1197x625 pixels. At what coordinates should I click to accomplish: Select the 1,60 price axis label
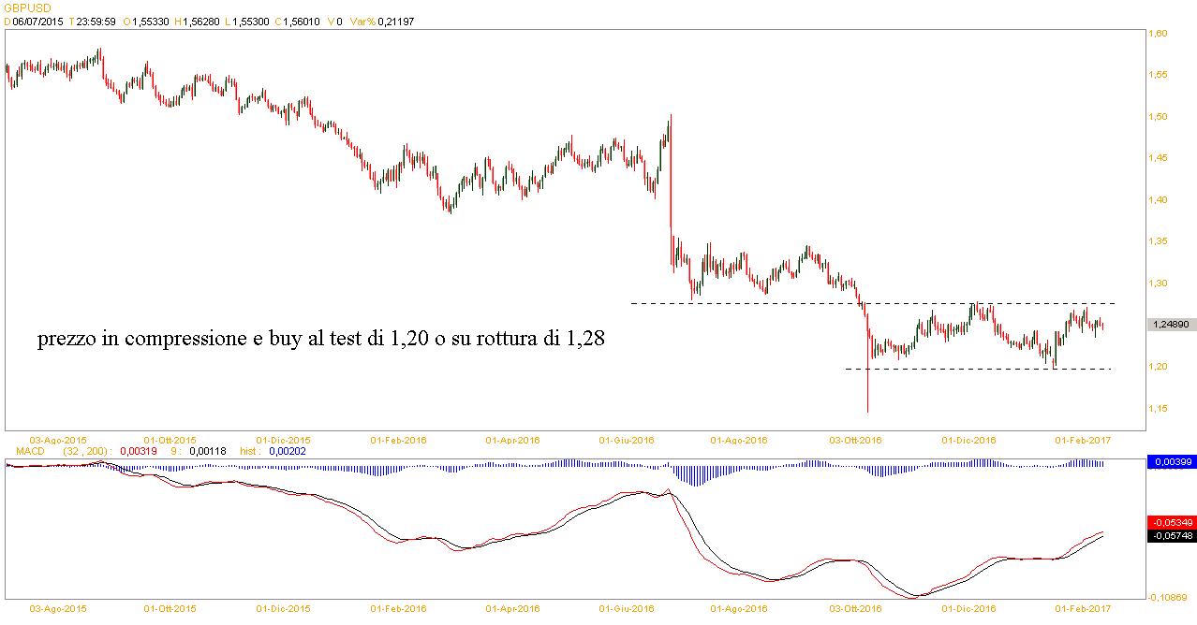pos(1158,34)
